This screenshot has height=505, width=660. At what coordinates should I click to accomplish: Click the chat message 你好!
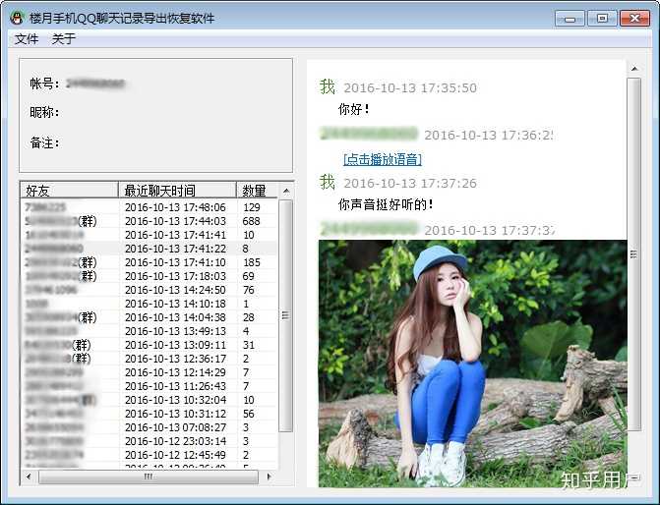353,109
